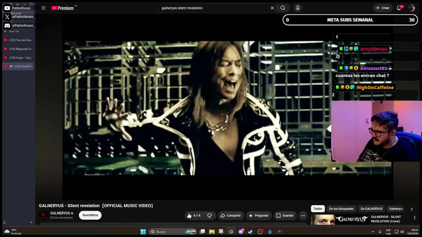Go to YouTube Premium home logo
422x237 pixels.
pyautogui.click(x=63, y=8)
